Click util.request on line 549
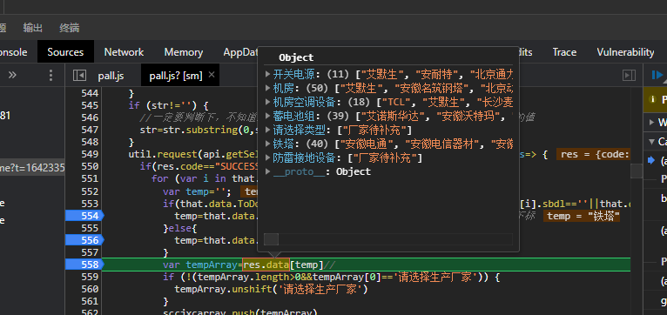Viewport: 667px width, 315px height. click(x=163, y=154)
